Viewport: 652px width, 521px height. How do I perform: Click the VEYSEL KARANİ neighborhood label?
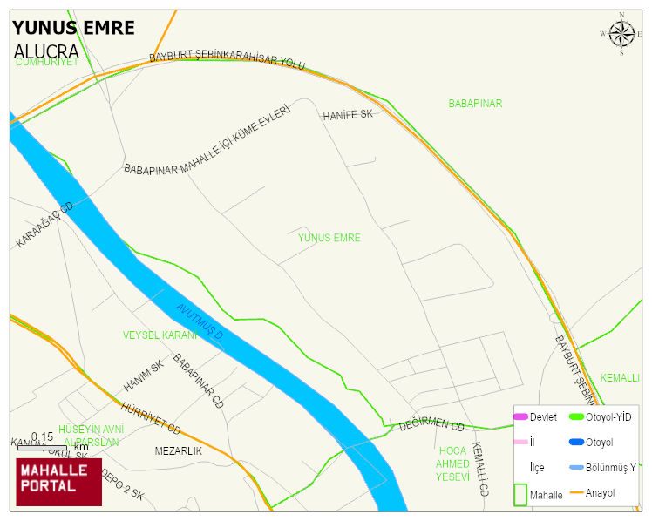(160, 335)
